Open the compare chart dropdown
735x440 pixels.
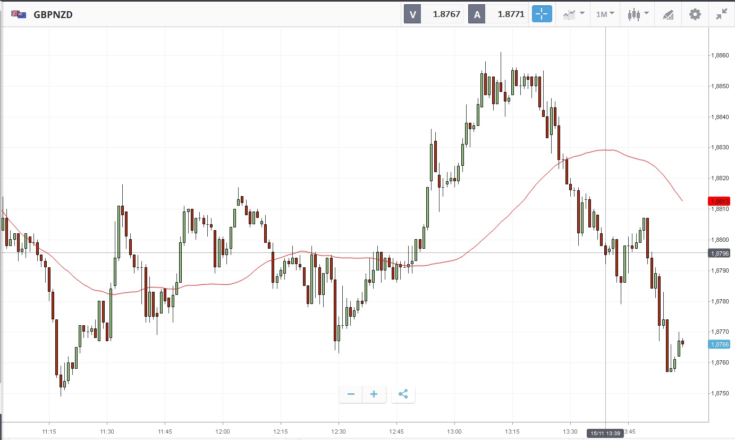(x=574, y=14)
